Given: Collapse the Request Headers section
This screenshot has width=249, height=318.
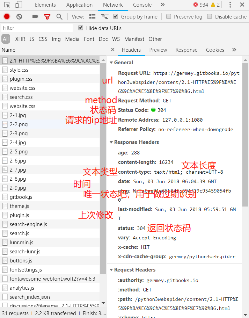Looking at the screenshot, I should click(111, 270).
